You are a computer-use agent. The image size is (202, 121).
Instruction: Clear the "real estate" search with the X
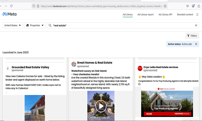coord(196,26)
